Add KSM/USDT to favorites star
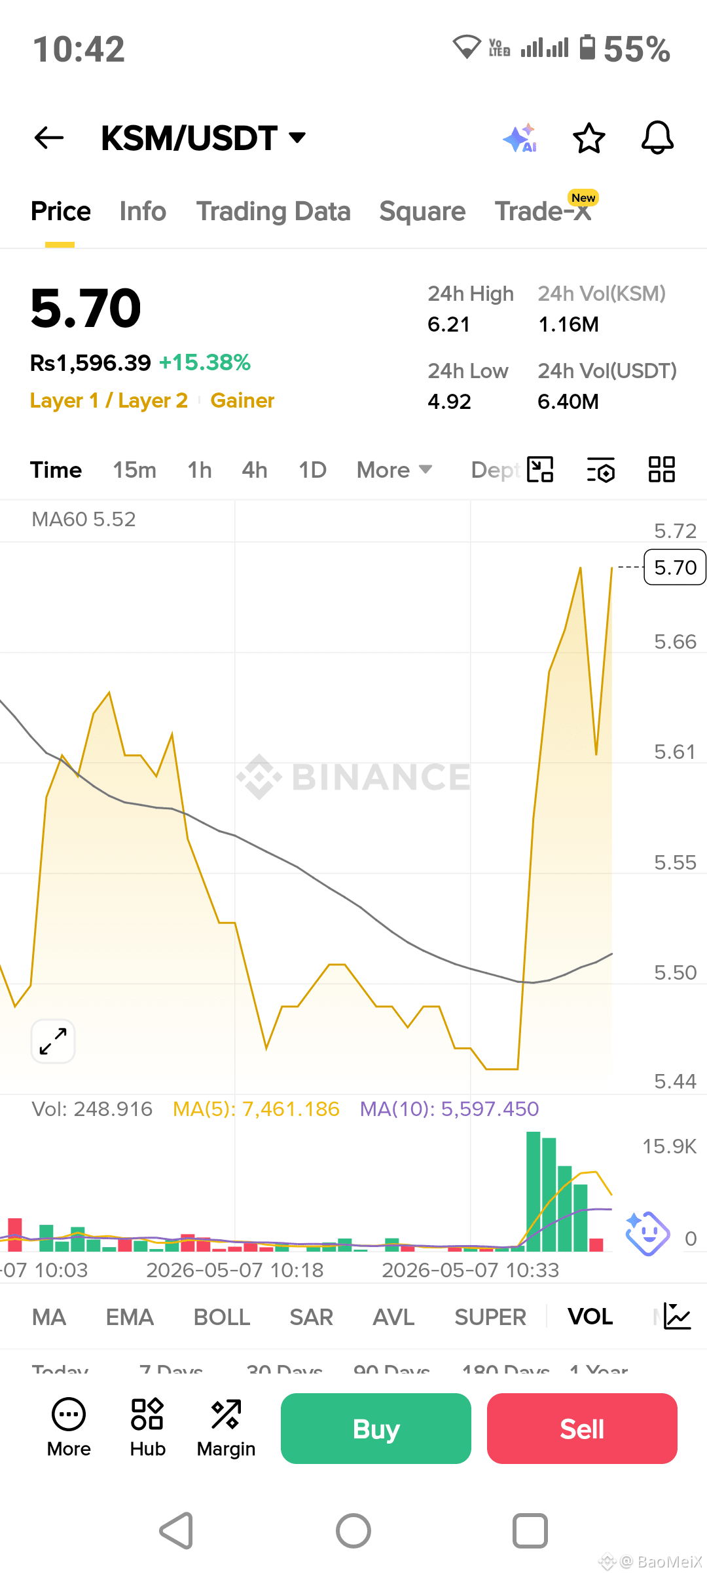 (589, 138)
